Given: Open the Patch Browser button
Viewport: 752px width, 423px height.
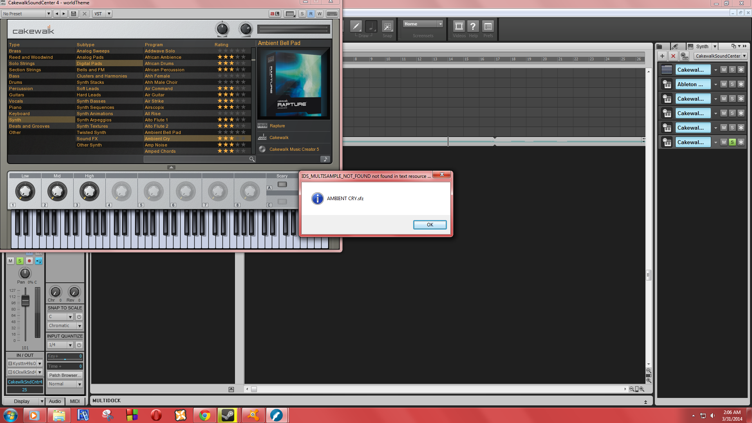Looking at the screenshot, I should point(65,375).
